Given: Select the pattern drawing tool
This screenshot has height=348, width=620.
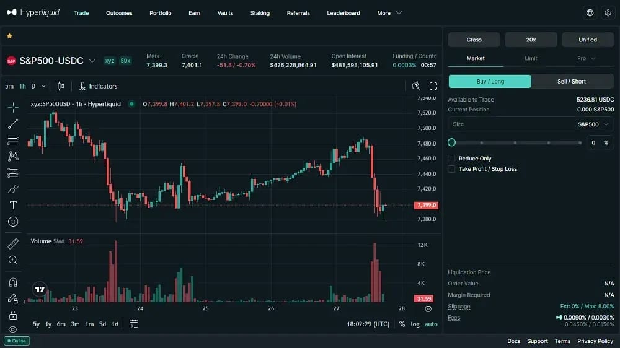Looking at the screenshot, I should pyautogui.click(x=13, y=156).
